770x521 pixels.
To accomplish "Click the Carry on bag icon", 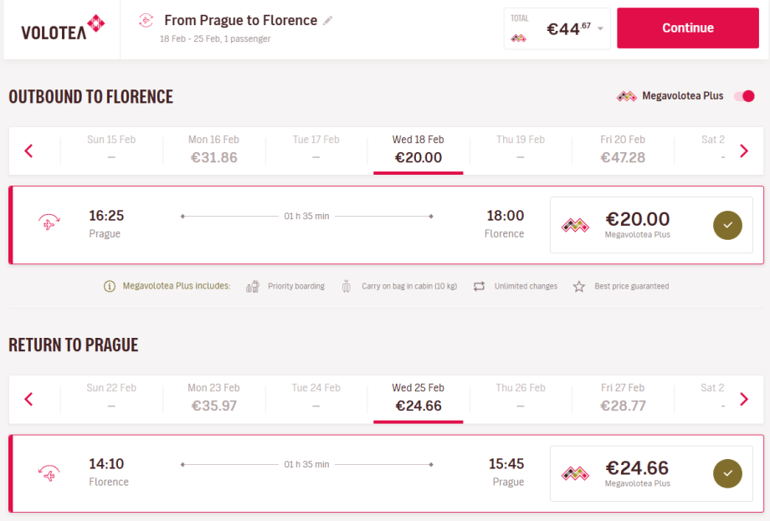I will pos(346,287).
